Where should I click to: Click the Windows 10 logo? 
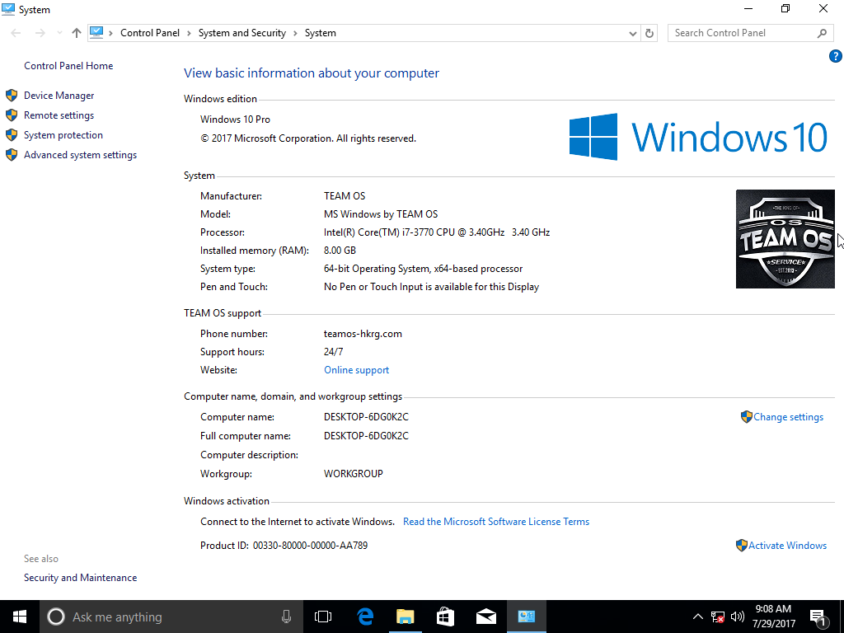(698, 137)
